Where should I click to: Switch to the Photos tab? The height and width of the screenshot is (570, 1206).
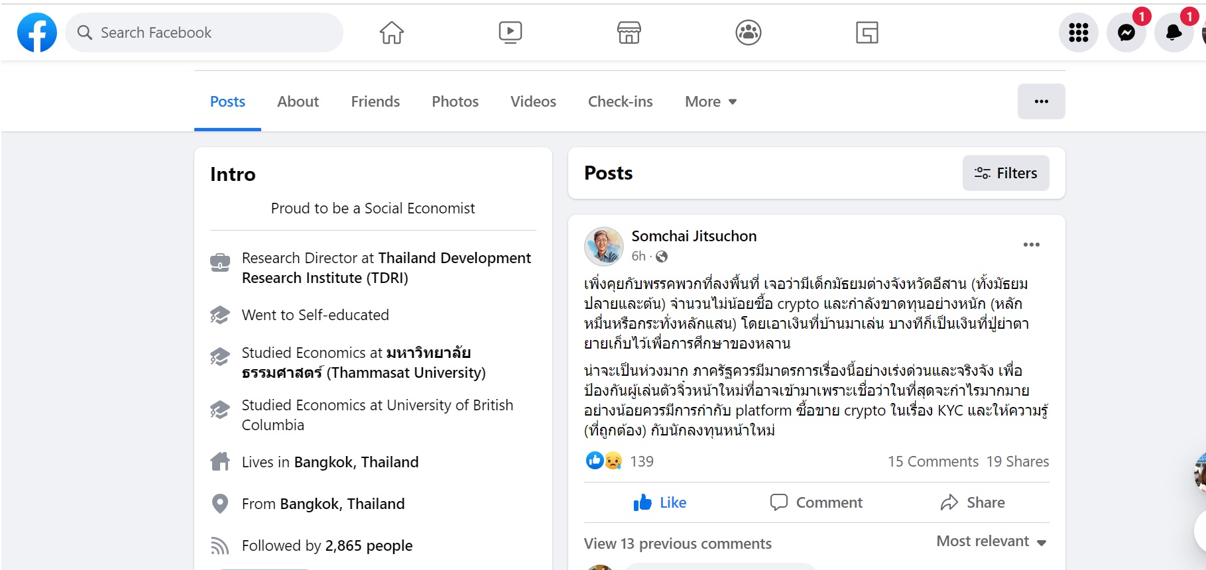[x=455, y=101]
